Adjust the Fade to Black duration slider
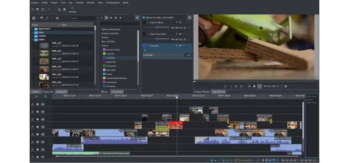 point(157,27)
